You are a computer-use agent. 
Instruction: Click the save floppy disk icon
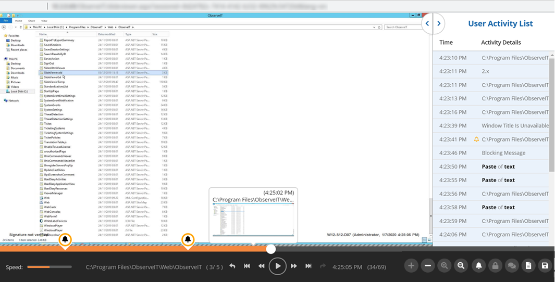[545, 266]
